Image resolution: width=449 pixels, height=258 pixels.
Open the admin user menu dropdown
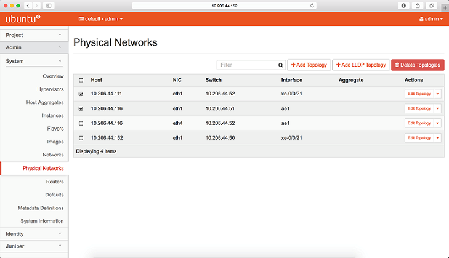pos(431,19)
